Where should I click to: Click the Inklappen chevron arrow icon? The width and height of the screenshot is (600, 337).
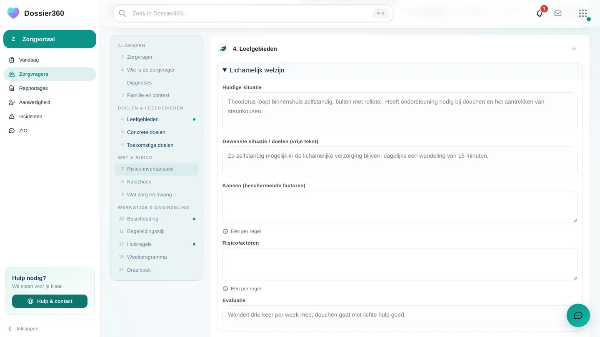[x=10, y=329]
